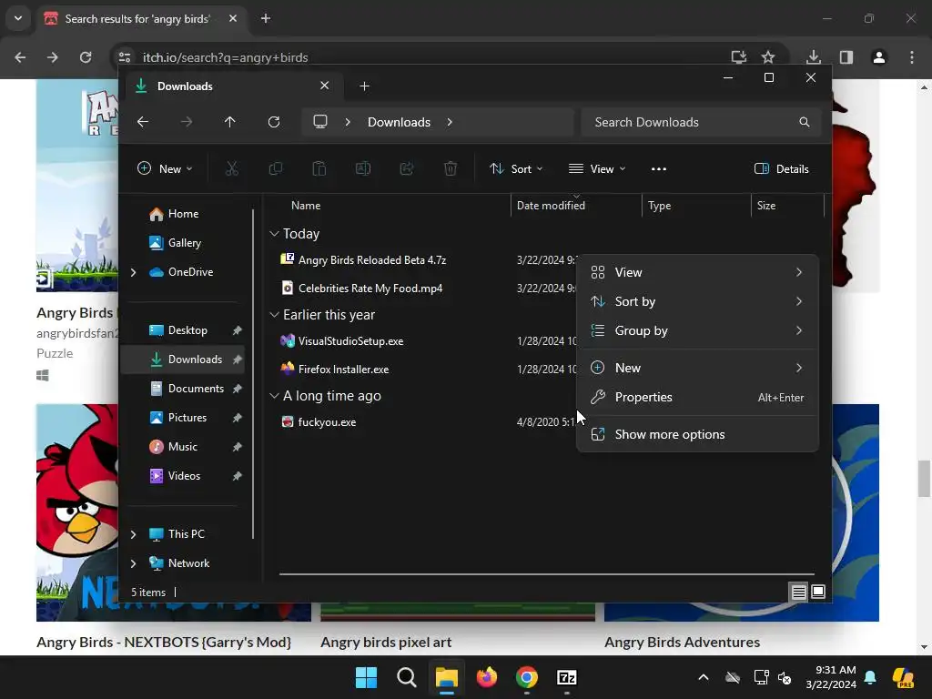Click the Share icon in Explorer toolbar
This screenshot has width=932, height=699.
point(407,168)
